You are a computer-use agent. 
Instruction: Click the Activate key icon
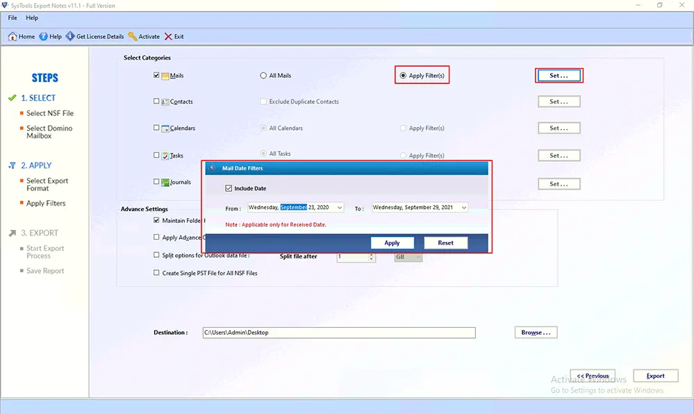point(132,36)
